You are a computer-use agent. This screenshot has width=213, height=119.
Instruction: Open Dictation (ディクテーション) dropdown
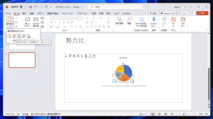(154, 25)
